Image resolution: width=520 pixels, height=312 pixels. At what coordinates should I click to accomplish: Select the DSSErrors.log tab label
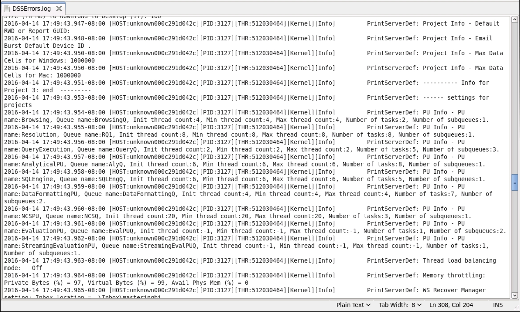(x=31, y=9)
